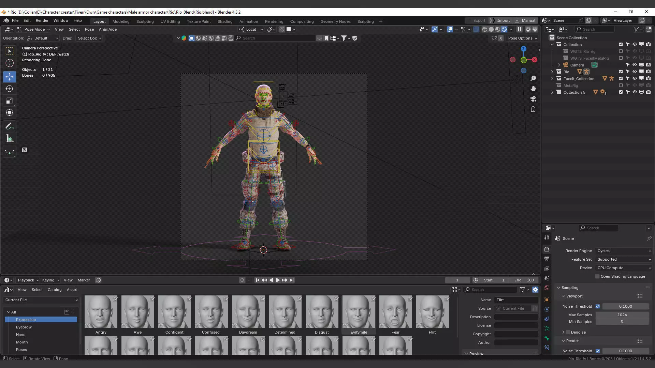This screenshot has width=655, height=368.
Task: Enable the MetaRig collection checkbox
Action: (621, 86)
